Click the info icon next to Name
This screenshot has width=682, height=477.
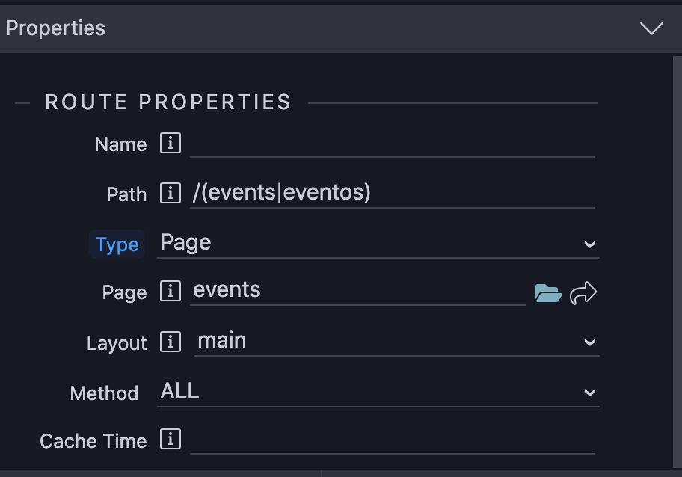170,143
